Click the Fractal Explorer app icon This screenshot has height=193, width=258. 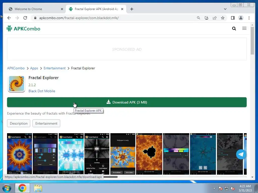point(16,84)
